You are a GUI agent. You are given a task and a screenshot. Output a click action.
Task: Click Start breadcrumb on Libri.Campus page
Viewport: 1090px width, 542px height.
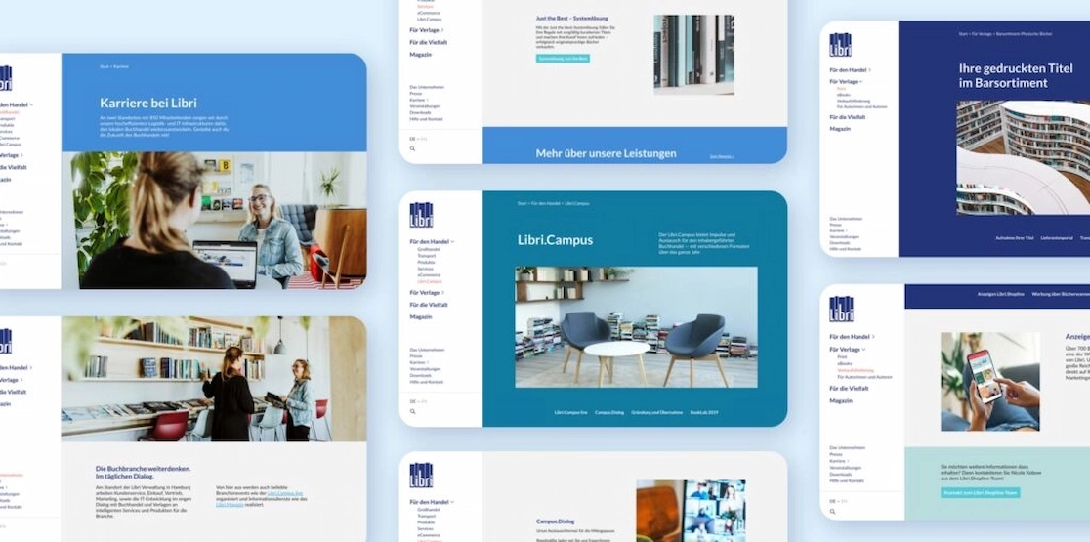click(523, 203)
